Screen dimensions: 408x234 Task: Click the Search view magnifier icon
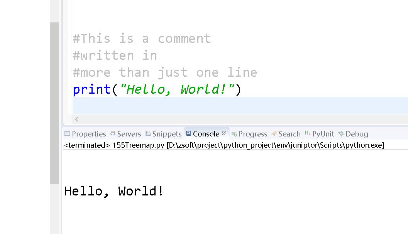(273, 134)
